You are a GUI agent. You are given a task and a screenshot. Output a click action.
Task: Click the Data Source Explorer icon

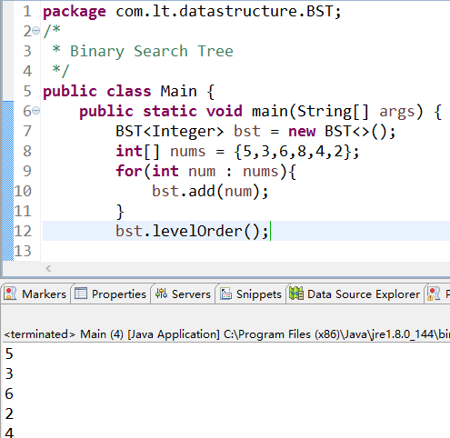pos(296,294)
